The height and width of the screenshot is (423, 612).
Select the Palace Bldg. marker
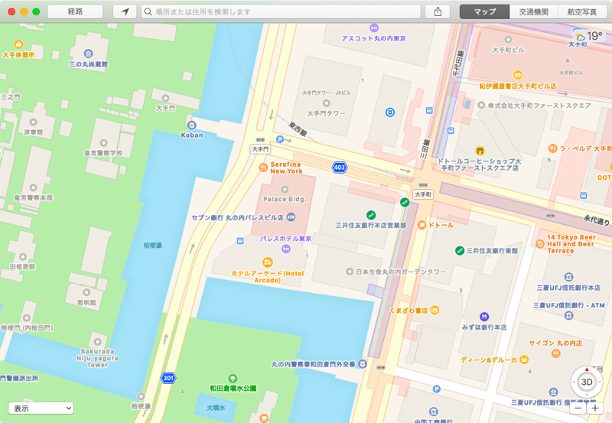285,190
